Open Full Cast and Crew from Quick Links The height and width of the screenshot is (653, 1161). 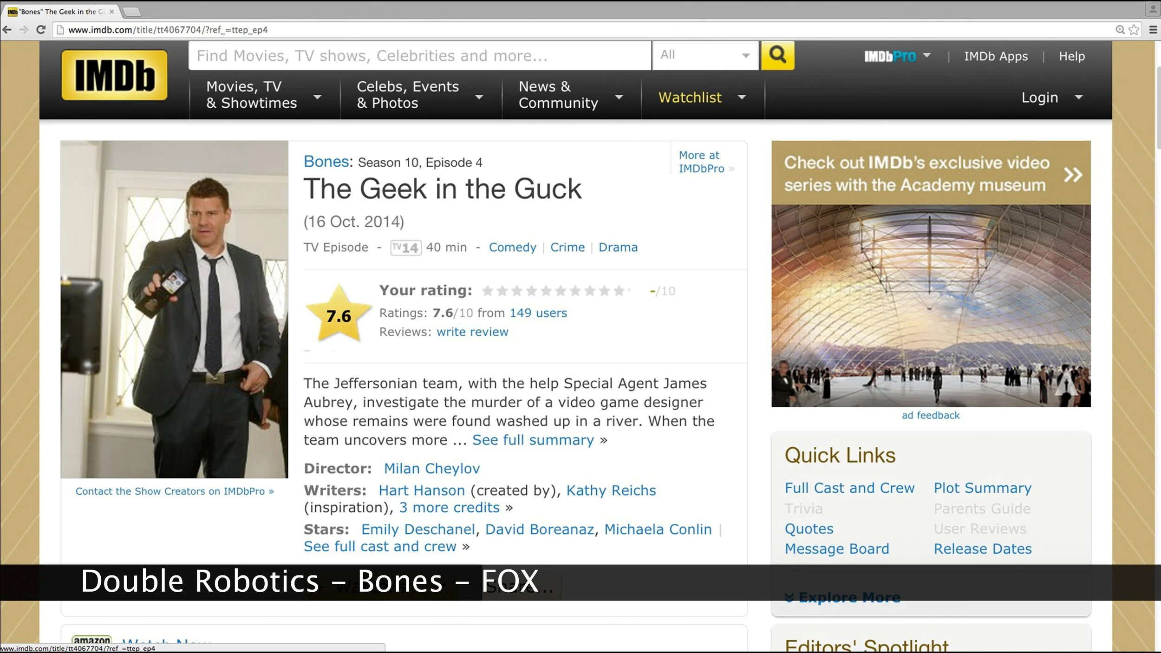849,488
